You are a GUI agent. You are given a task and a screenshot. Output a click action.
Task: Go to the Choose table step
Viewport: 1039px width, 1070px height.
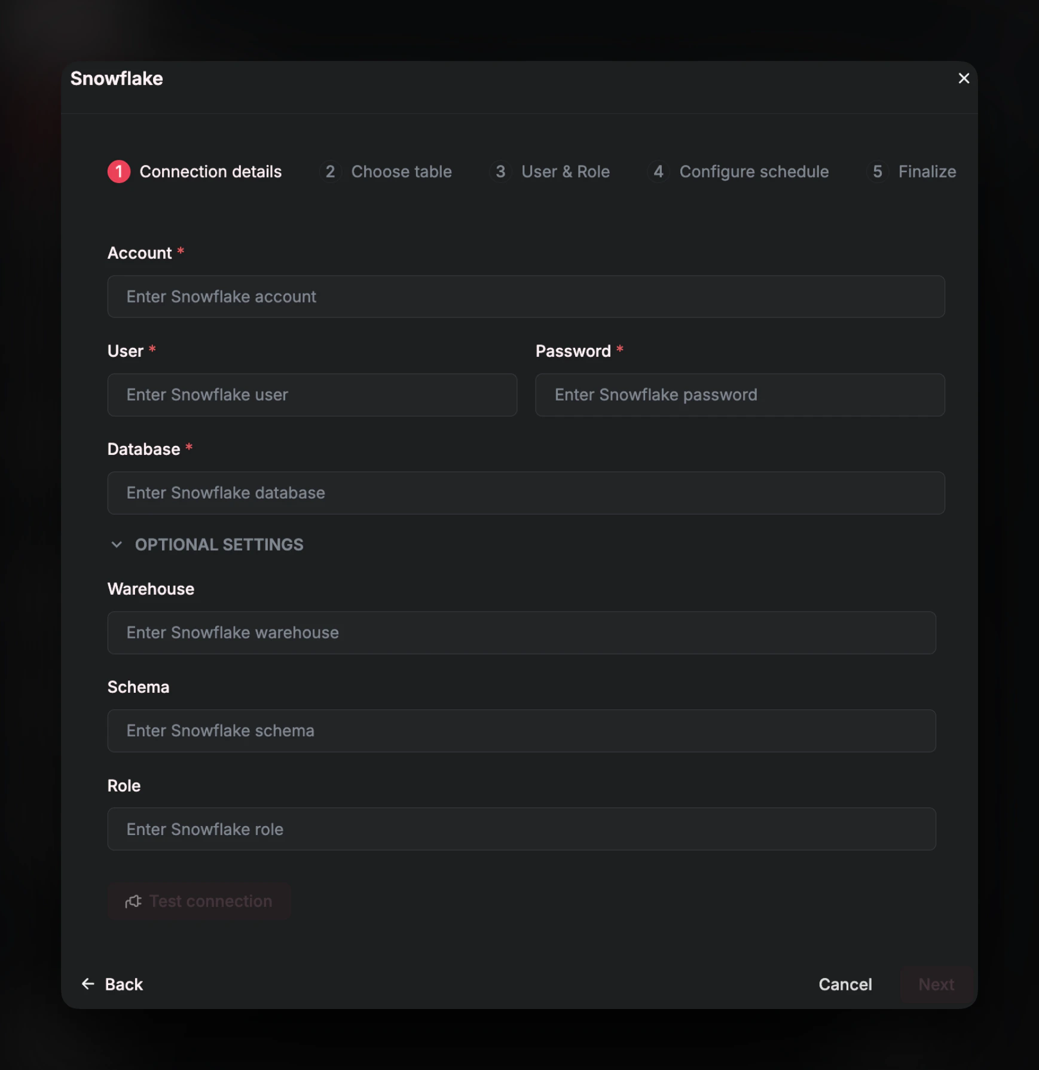point(386,172)
